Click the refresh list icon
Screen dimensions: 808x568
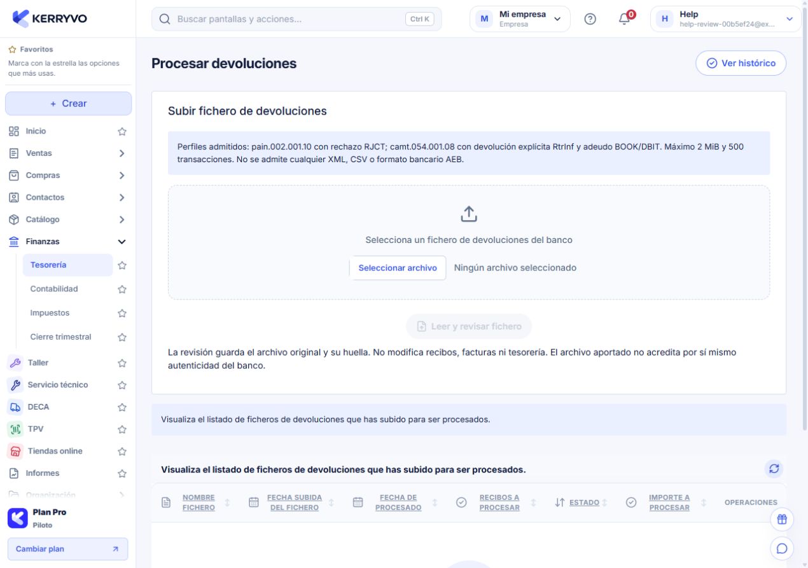(x=774, y=469)
